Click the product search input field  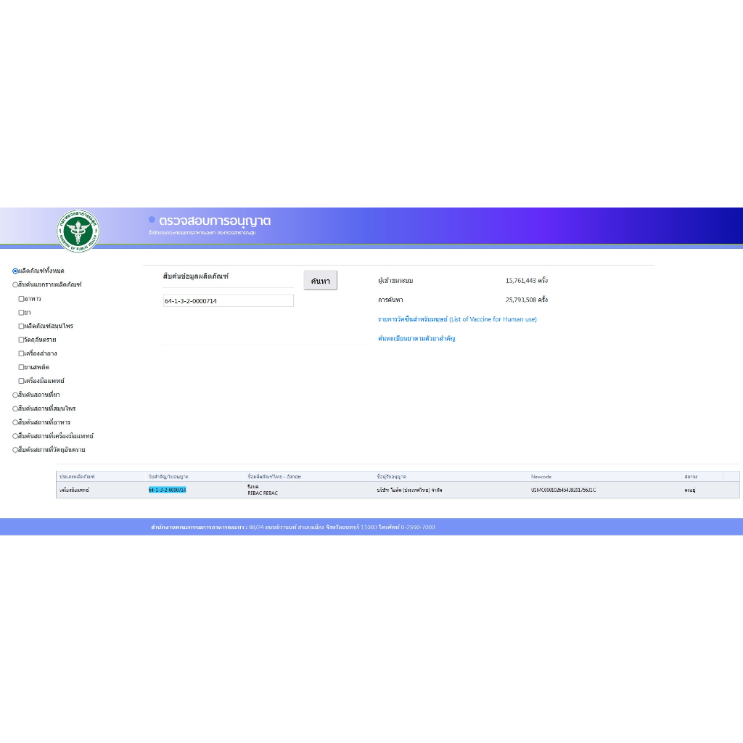(228, 300)
